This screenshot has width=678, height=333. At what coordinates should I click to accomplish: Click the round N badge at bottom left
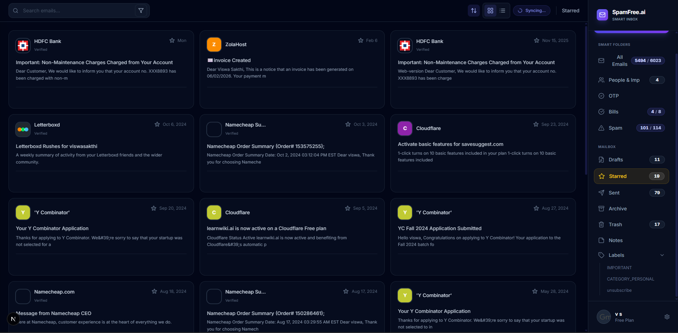[x=13, y=319]
